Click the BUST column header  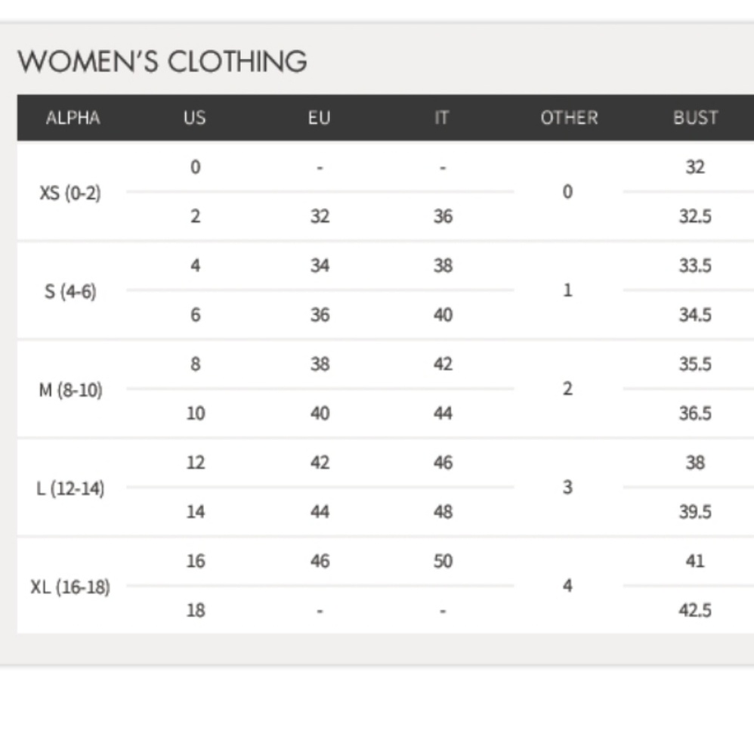pos(695,118)
